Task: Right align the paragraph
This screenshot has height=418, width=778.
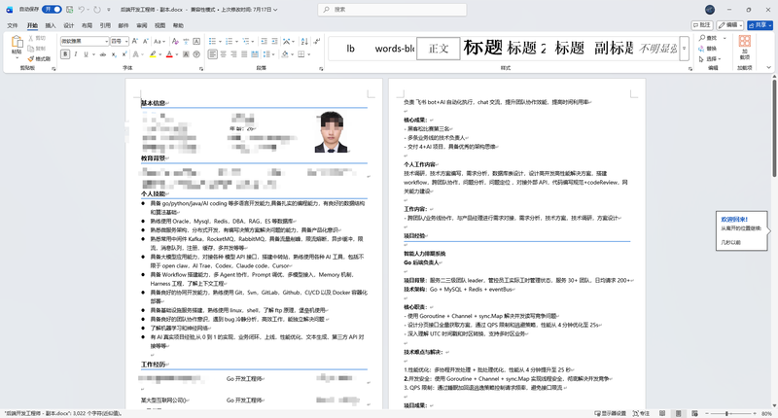Action: 233,54
